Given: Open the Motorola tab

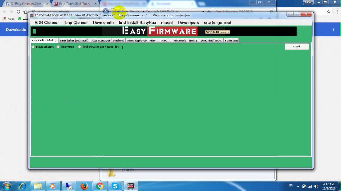Looking at the screenshot, I should pyautogui.click(x=180, y=41).
